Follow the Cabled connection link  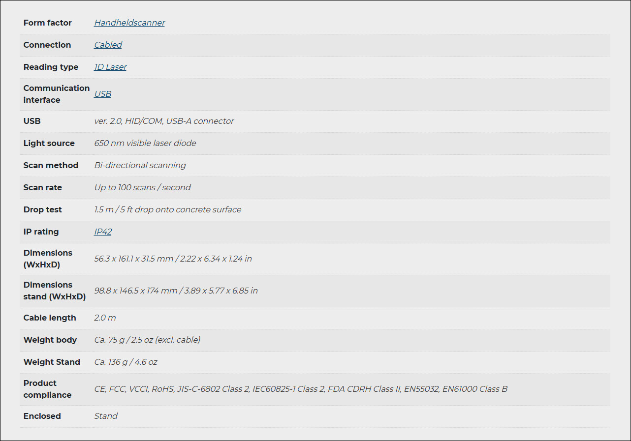point(108,45)
